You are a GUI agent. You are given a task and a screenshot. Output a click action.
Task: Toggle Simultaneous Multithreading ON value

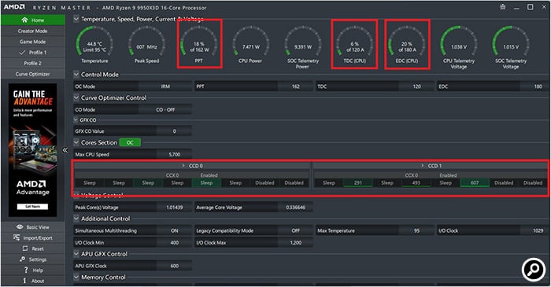[x=174, y=230]
